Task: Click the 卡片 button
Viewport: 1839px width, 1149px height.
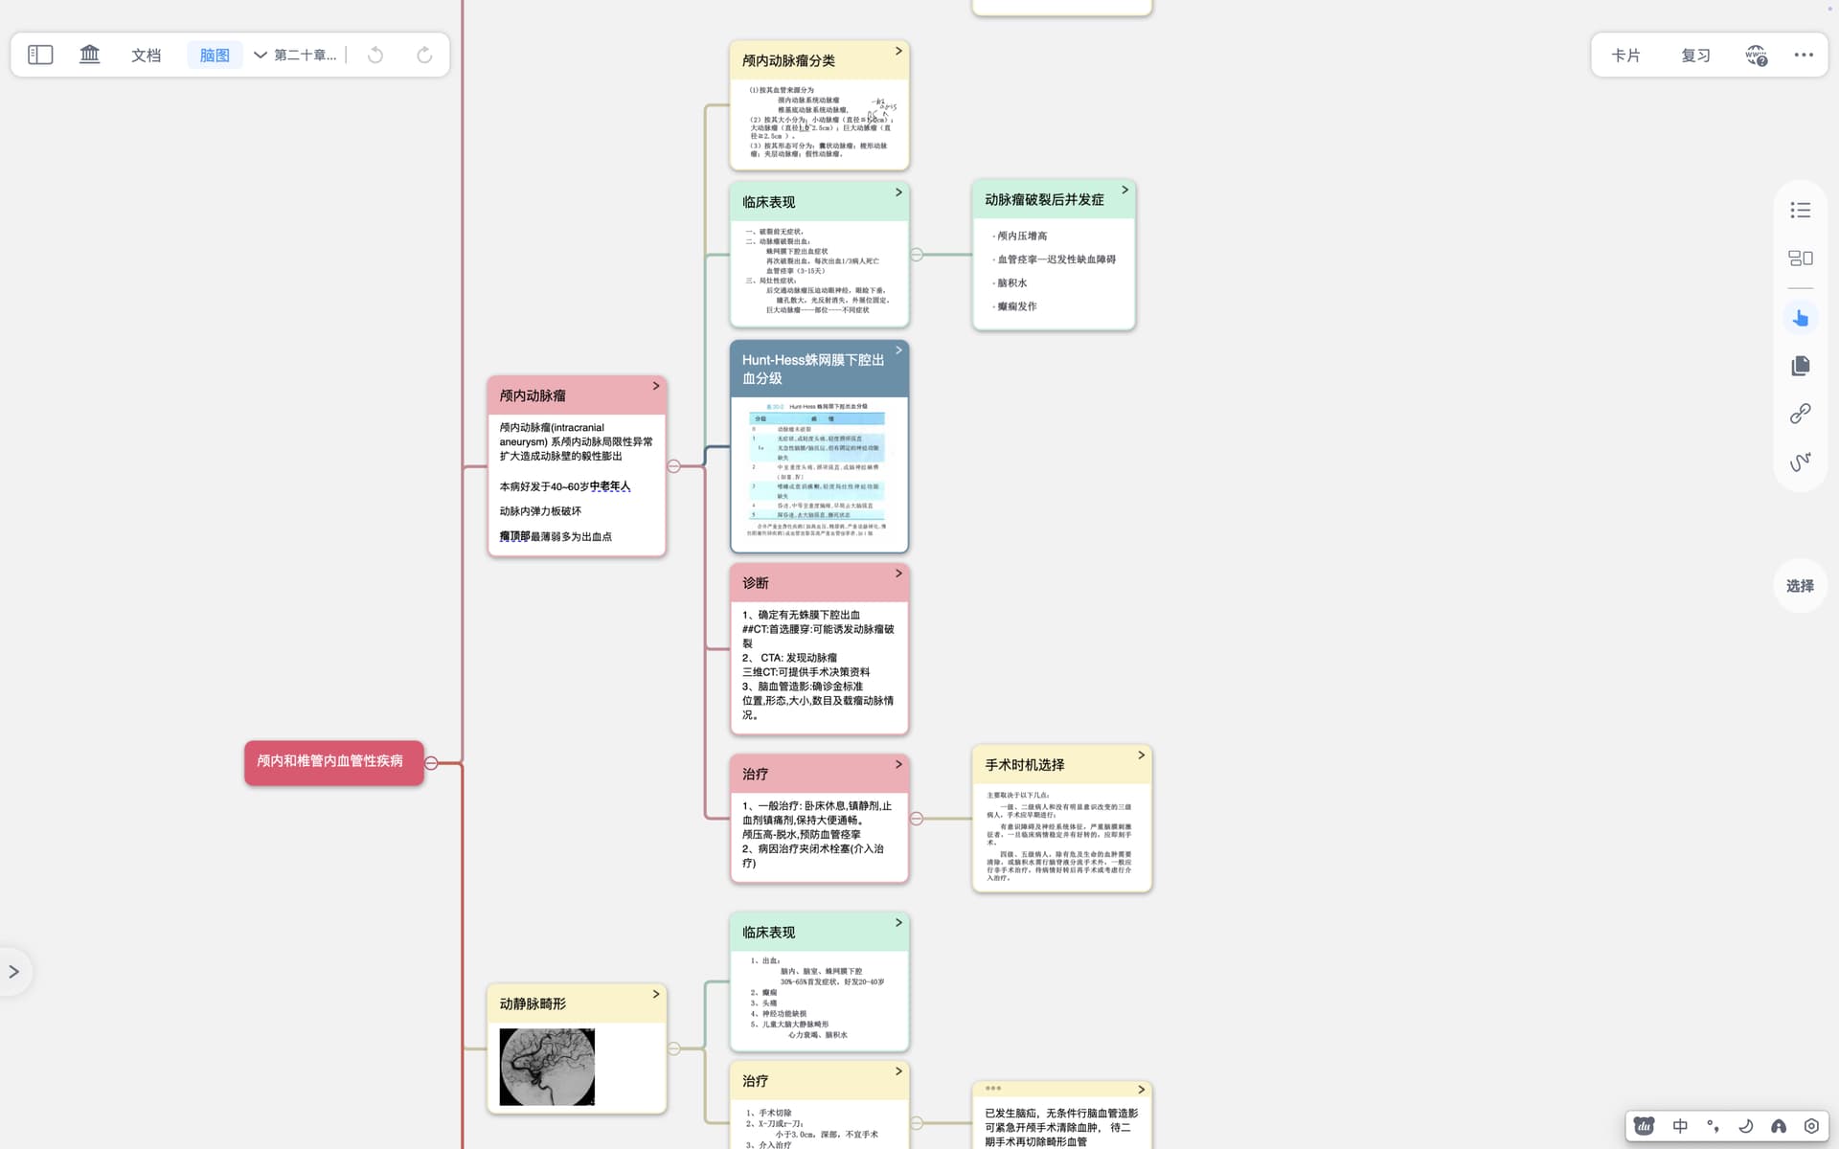Action: point(1625,55)
